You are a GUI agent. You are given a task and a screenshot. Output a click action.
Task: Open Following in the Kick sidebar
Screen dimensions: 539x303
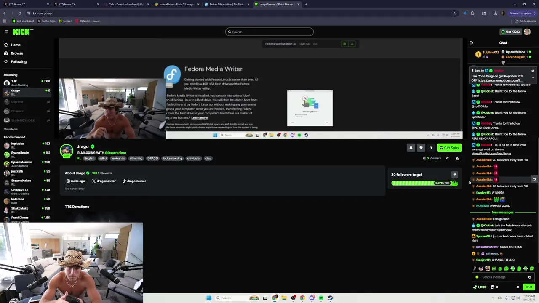click(16, 61)
